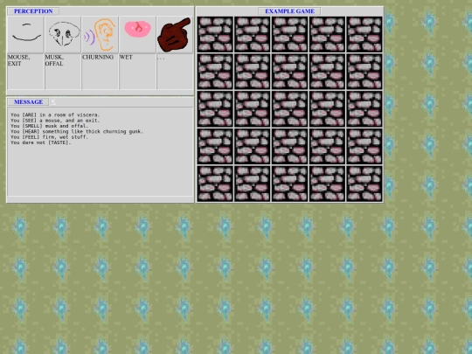472x354 pixels.
Task: Choose the orange ear hearing icon
Action: [x=101, y=35]
